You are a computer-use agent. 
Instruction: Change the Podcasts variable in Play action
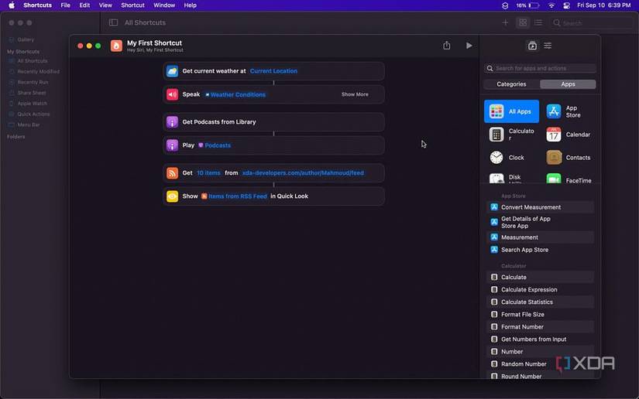215,145
